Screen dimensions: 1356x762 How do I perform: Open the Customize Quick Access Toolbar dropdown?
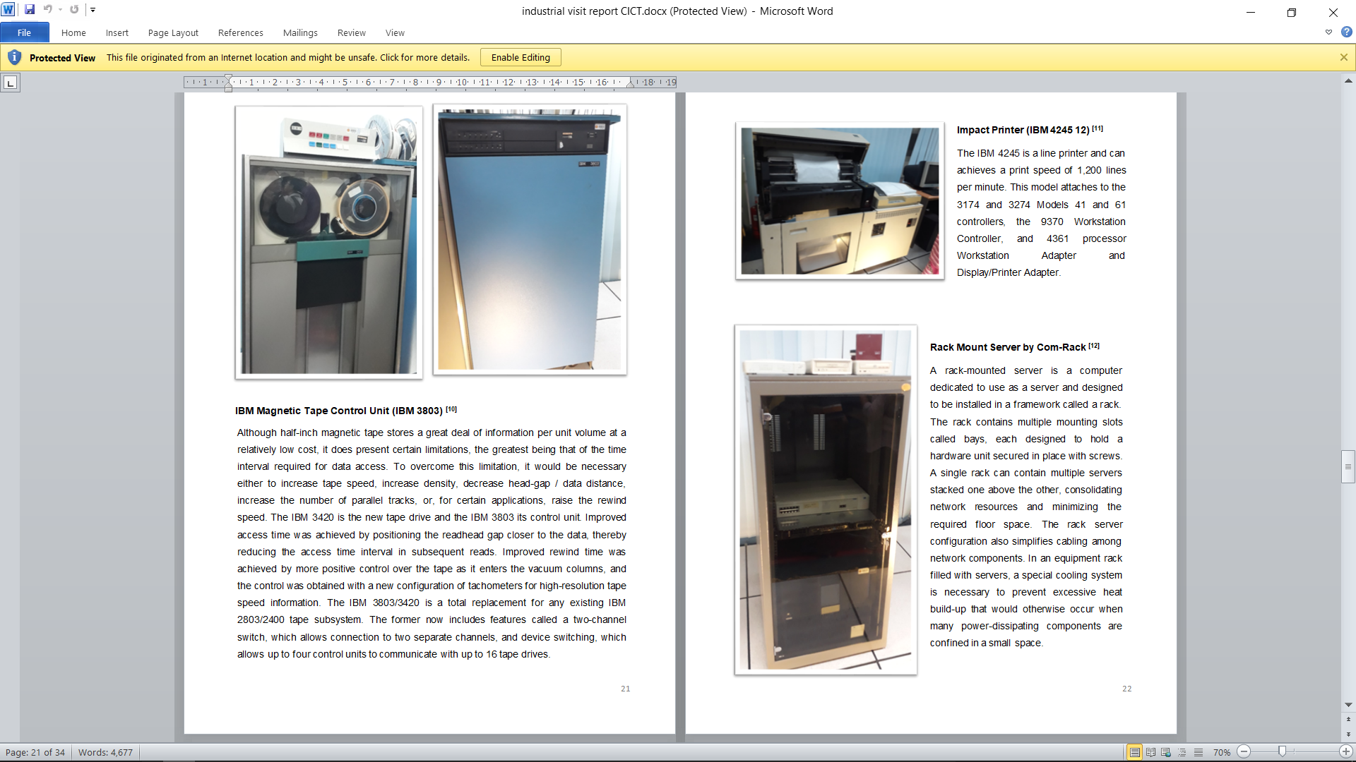point(93,10)
